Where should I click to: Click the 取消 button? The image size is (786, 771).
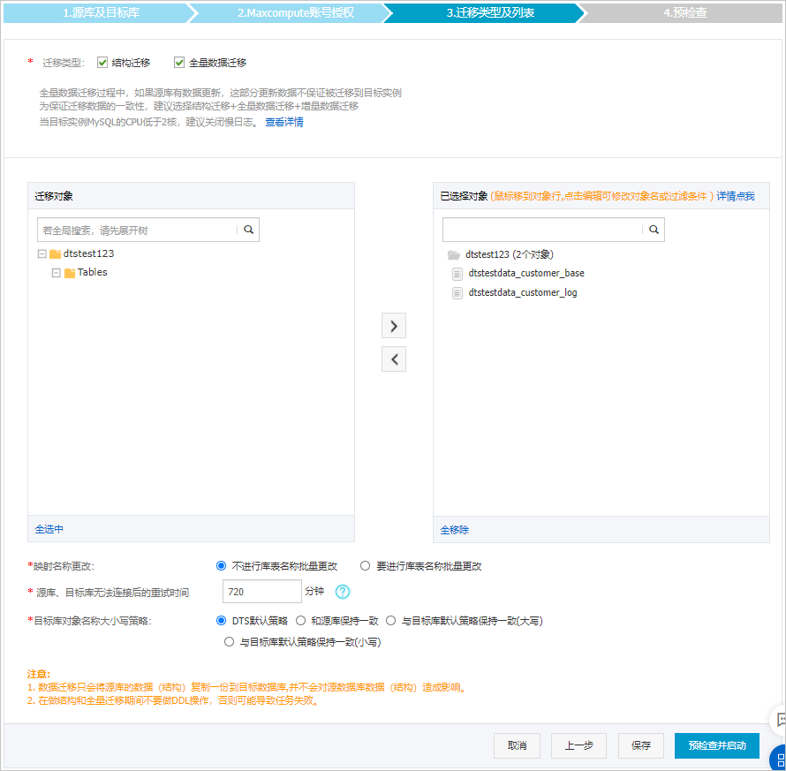tap(517, 745)
